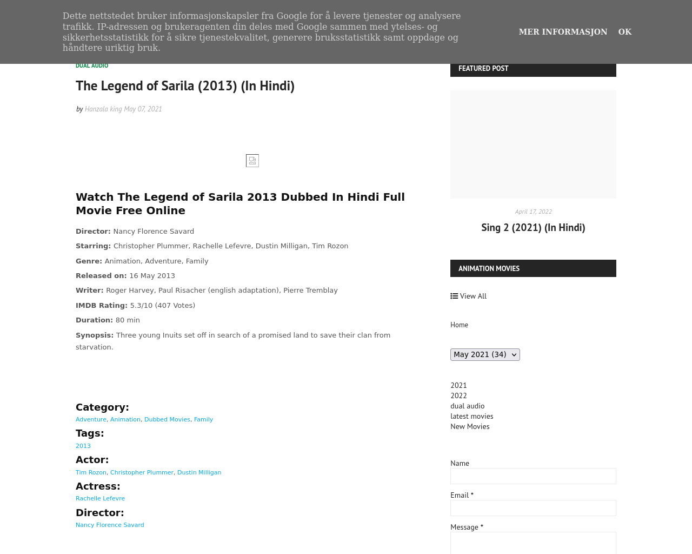692x554 pixels.
Task: Click the broken image placeholder icon
Action: tap(252, 161)
